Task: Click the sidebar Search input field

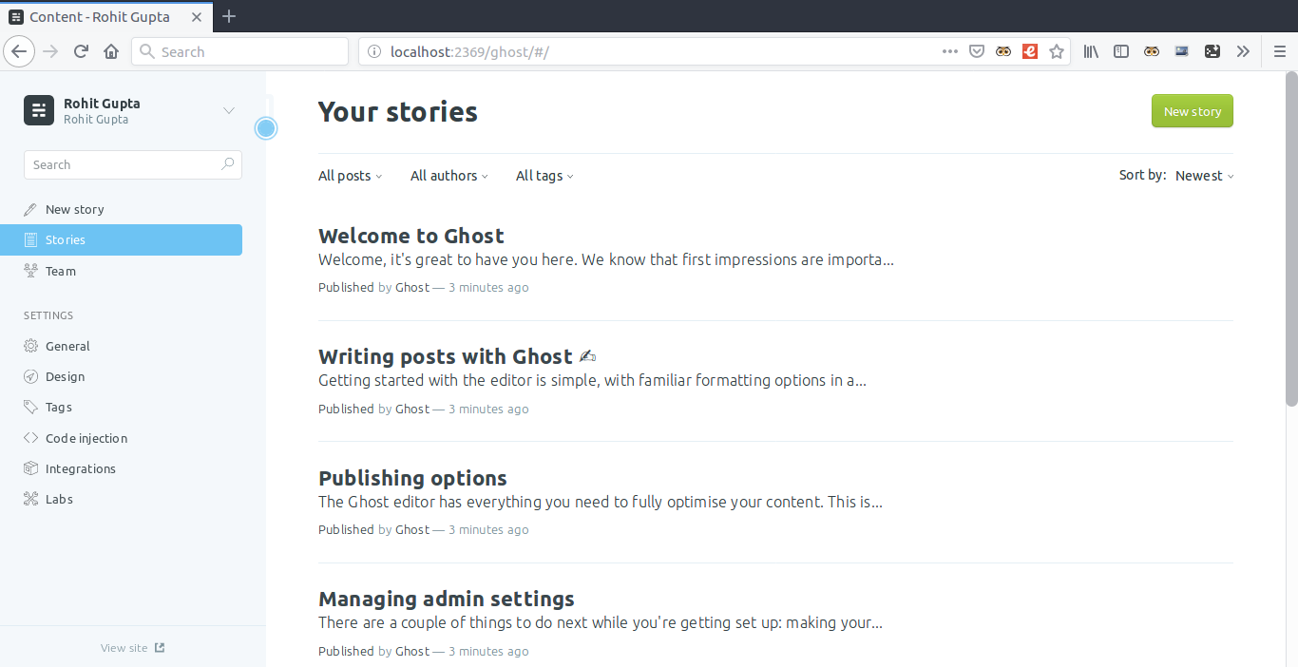Action: (133, 164)
